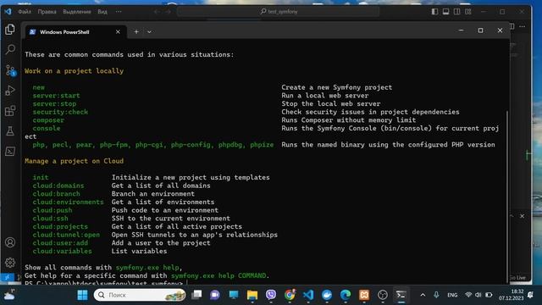Open the Testing flask view

(10, 131)
